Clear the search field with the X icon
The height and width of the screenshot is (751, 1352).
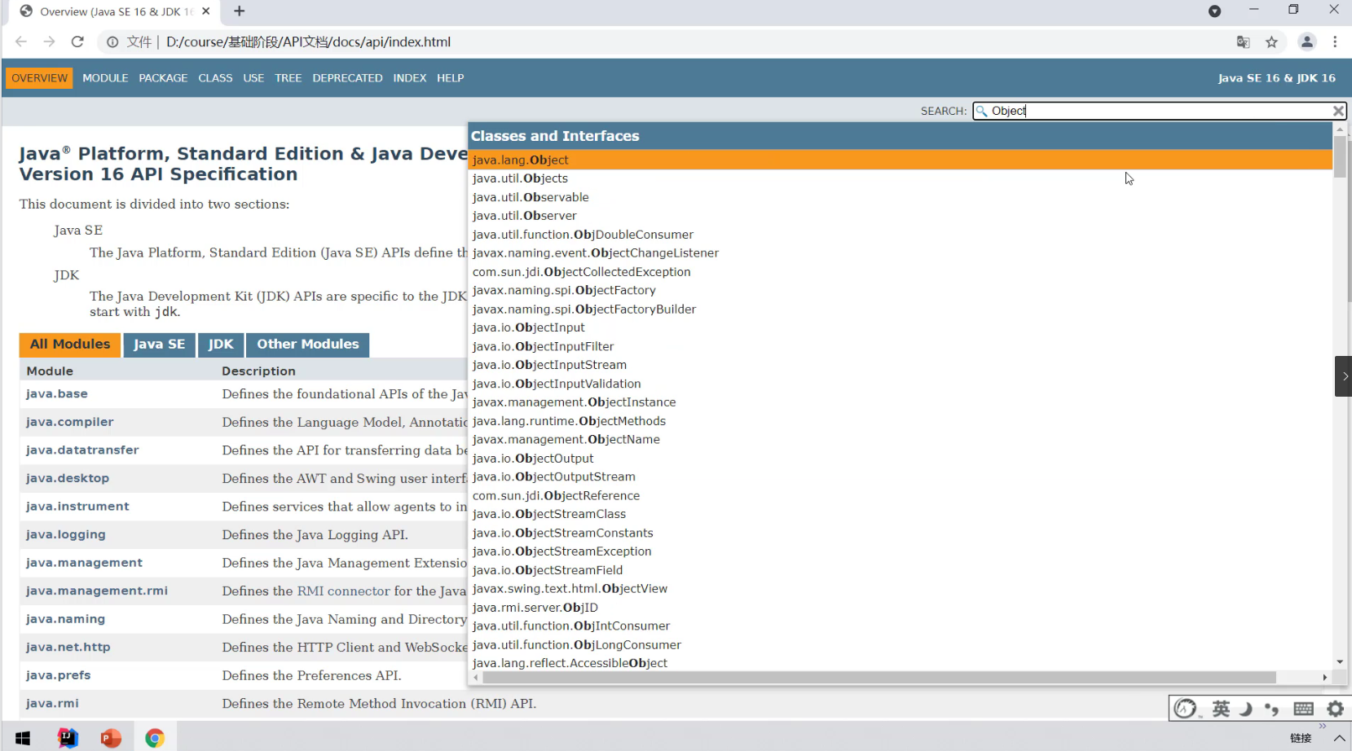(1338, 111)
